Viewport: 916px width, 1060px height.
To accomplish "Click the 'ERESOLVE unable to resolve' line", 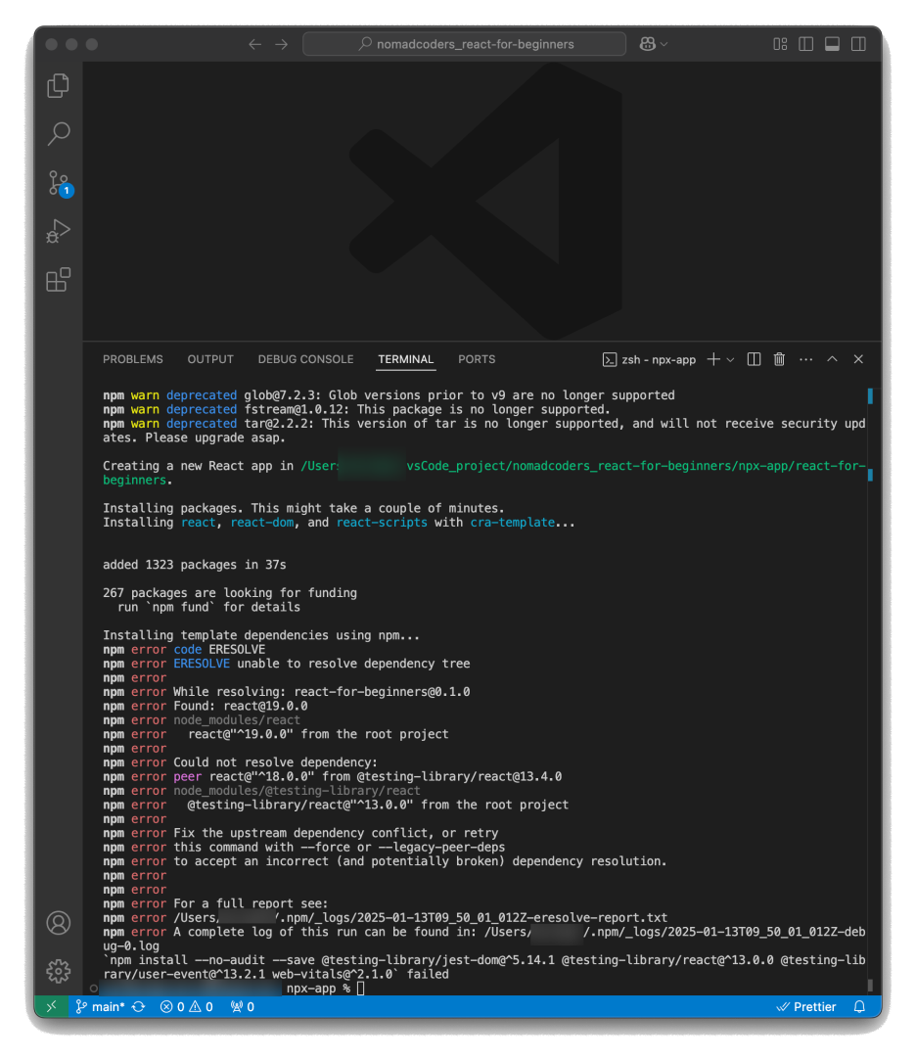I will (286, 664).
